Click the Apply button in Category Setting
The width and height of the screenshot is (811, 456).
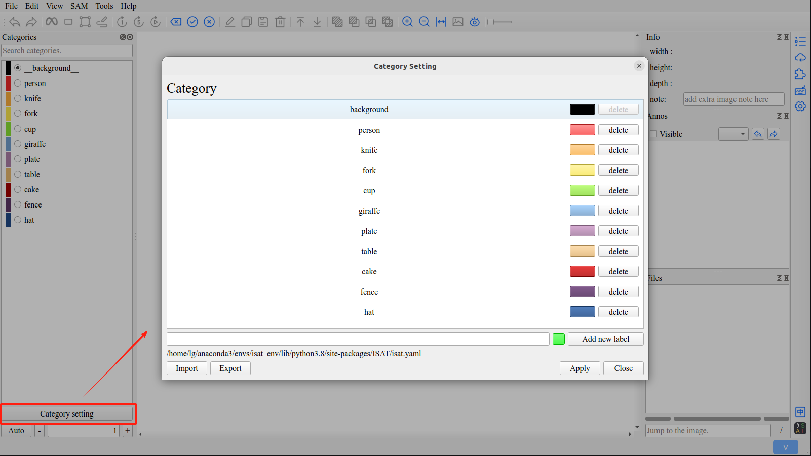580,368
